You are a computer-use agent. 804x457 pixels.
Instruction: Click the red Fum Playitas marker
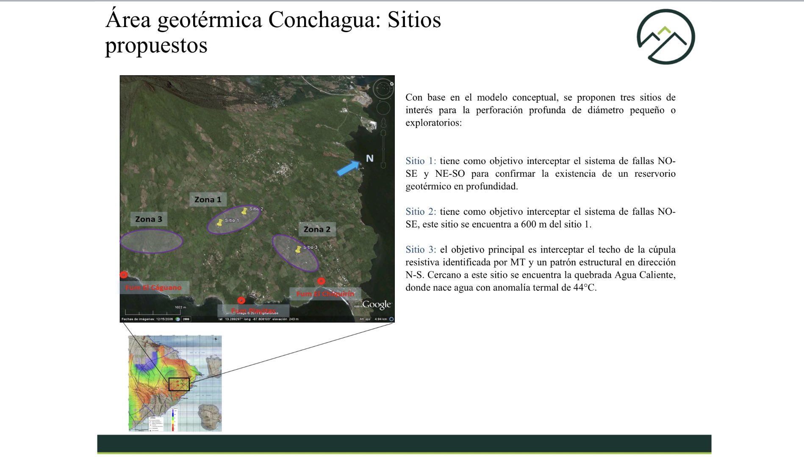(241, 301)
